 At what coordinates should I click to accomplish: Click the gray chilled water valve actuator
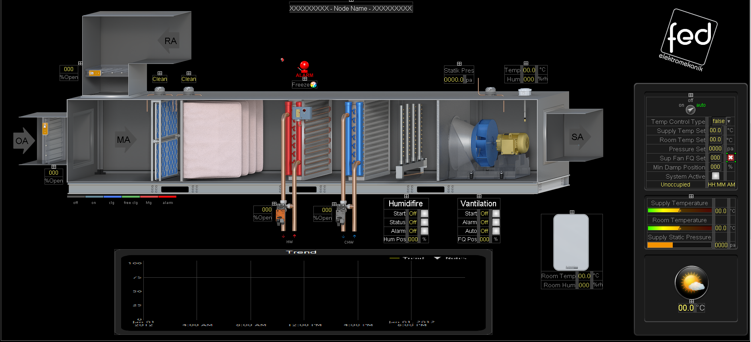341,214
